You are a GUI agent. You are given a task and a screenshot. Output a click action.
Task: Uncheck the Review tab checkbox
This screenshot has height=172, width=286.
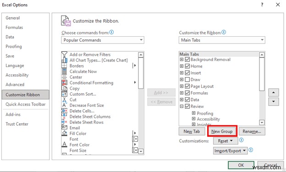[x=187, y=106]
